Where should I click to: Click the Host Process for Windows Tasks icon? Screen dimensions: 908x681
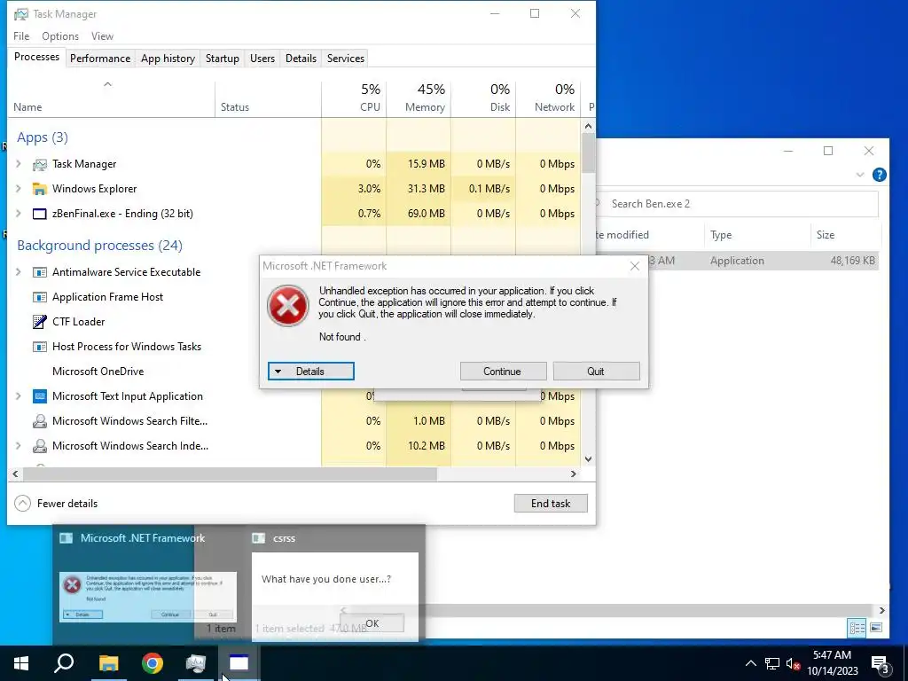pyautogui.click(x=39, y=347)
